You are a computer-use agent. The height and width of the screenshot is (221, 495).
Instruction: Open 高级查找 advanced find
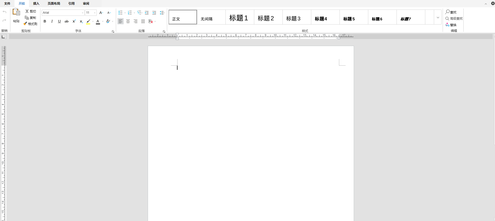pos(454,19)
